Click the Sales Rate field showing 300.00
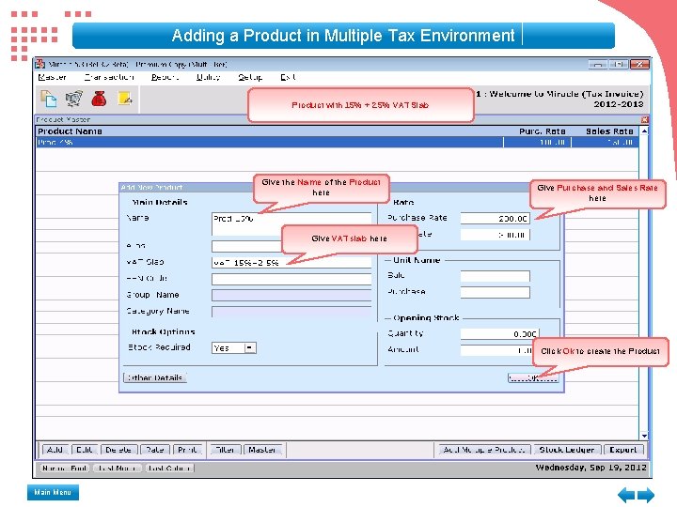 [495, 235]
